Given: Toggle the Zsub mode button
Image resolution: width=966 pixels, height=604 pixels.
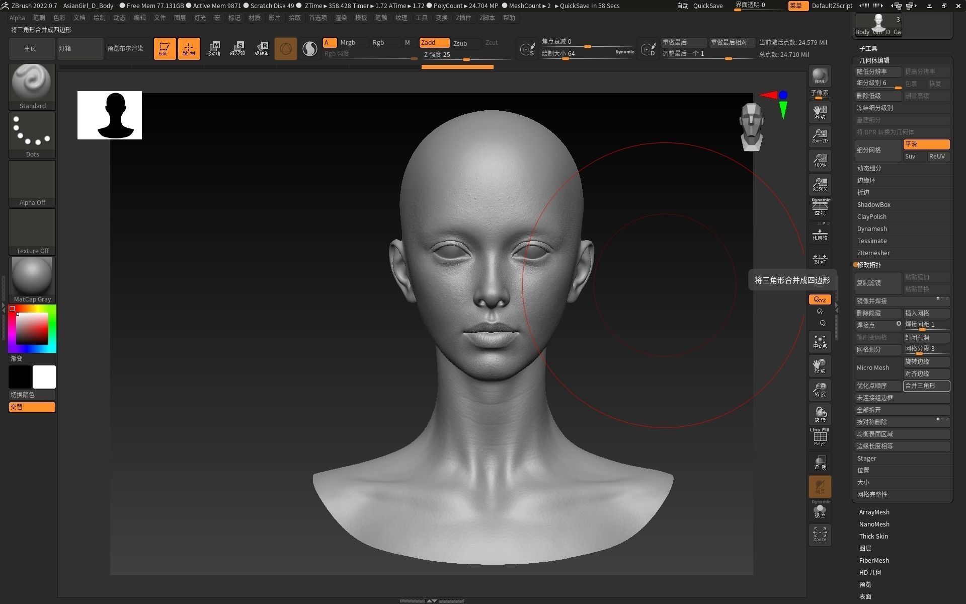Looking at the screenshot, I should click(466, 43).
